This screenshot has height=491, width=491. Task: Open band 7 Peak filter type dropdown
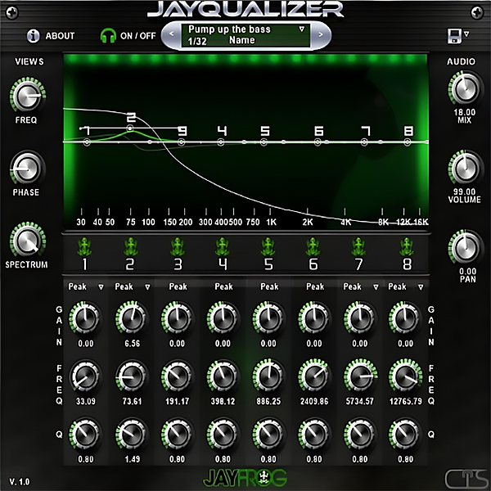click(361, 287)
